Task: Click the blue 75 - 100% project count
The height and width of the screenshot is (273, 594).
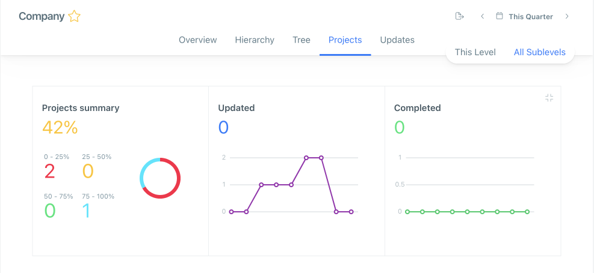Action: (87, 211)
